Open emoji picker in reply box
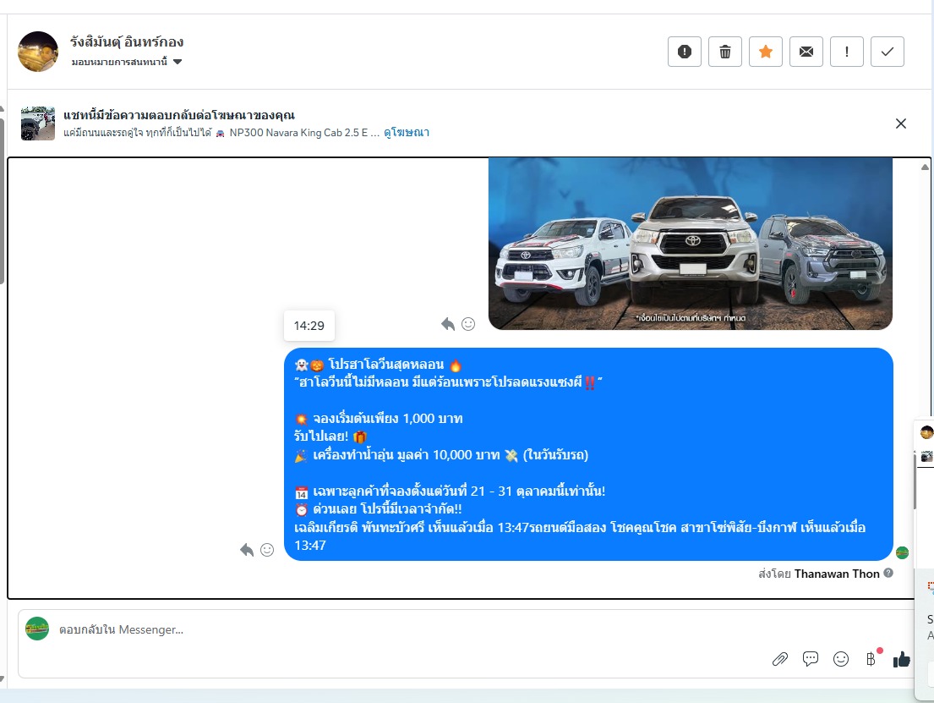Image resolution: width=934 pixels, height=703 pixels. 840,659
